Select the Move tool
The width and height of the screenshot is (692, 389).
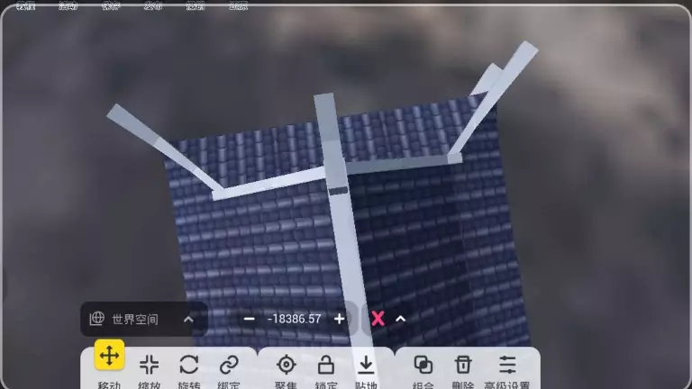(x=109, y=357)
